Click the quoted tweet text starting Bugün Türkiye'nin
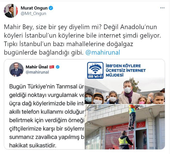Image resolution: width=170 pixels, height=154 pixels. [x=47, y=116]
